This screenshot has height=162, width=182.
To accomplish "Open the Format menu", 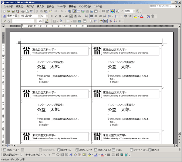I will [50, 6].
